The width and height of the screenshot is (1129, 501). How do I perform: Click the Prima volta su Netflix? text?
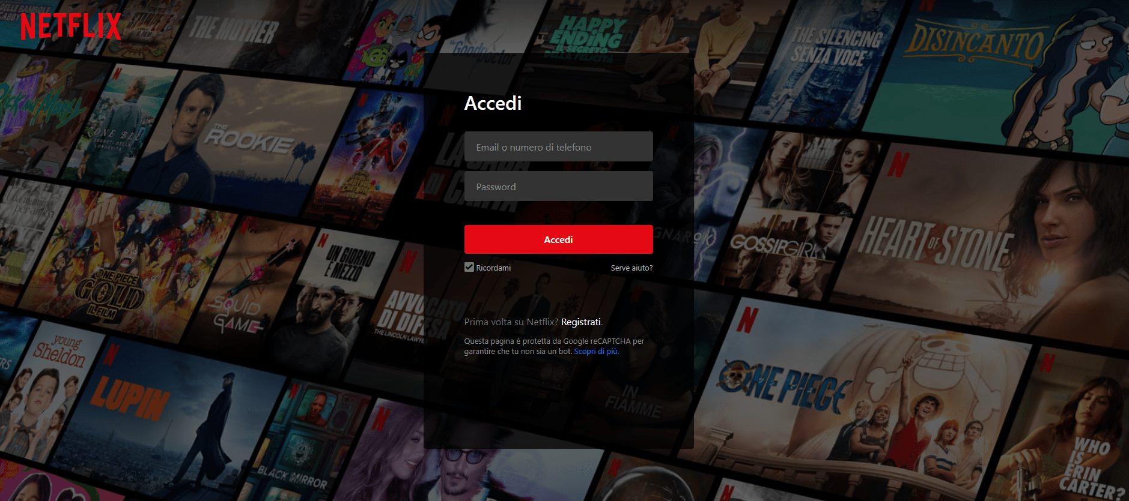511,322
